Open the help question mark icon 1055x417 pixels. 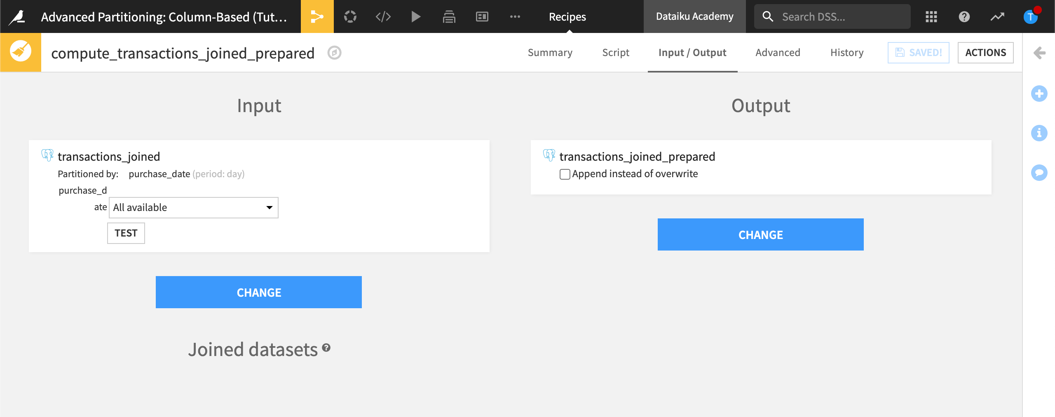(964, 16)
